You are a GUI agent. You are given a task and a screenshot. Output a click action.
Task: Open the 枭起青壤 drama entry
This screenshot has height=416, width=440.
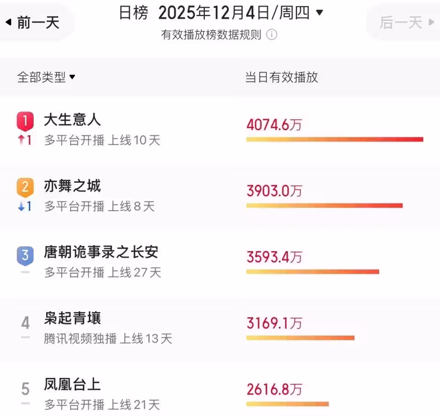coord(72,318)
